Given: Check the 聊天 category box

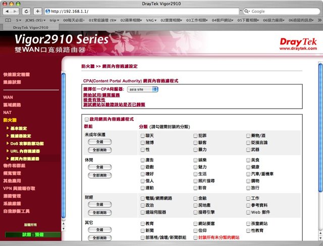Looking at the screenshot, I should click(x=142, y=136).
